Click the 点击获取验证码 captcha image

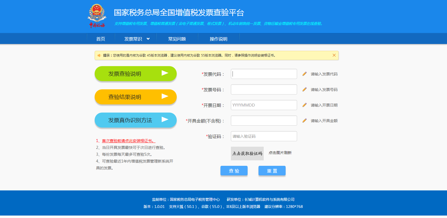247,154
